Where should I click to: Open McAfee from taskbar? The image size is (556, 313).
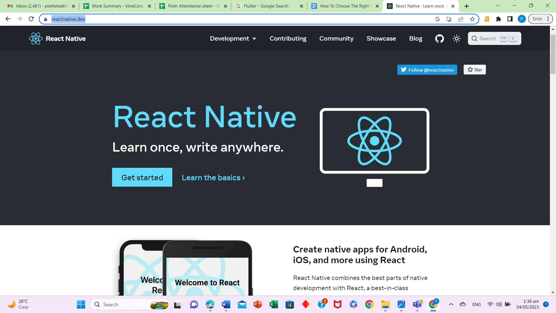click(337, 304)
